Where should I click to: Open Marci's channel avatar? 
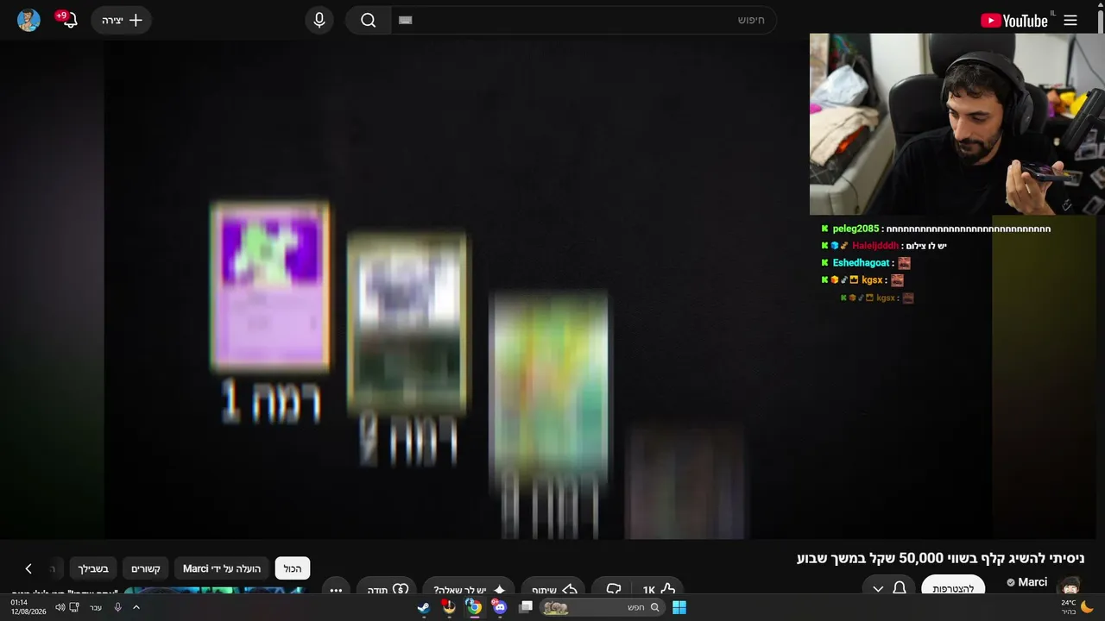pos(1069,586)
